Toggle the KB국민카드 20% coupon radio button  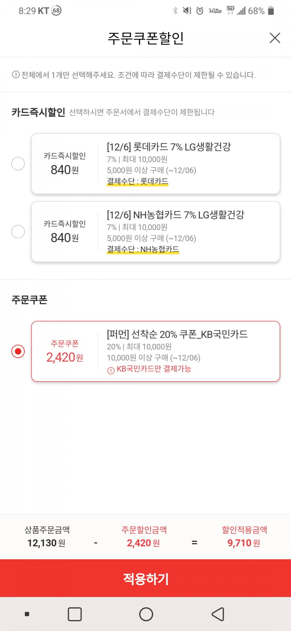coord(18,351)
